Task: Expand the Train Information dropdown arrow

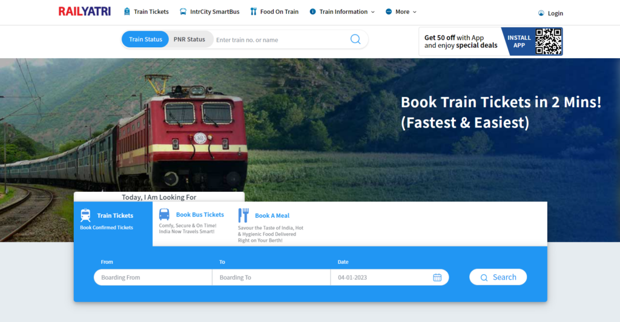Action: (373, 12)
